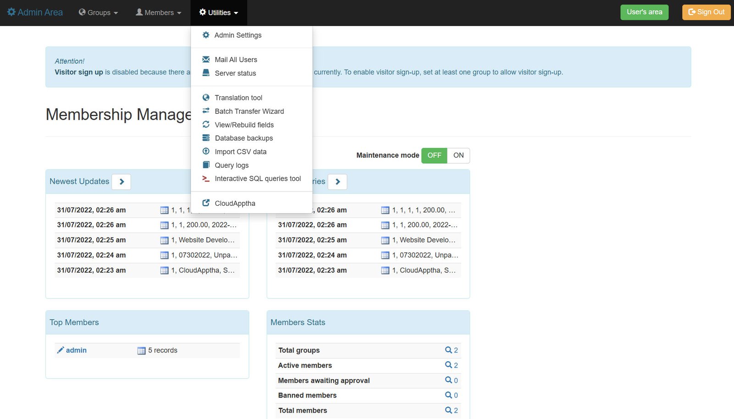Open Newest Entries record '1, 07302022, Unpa…'
734x419 pixels.
pyautogui.click(x=425, y=255)
